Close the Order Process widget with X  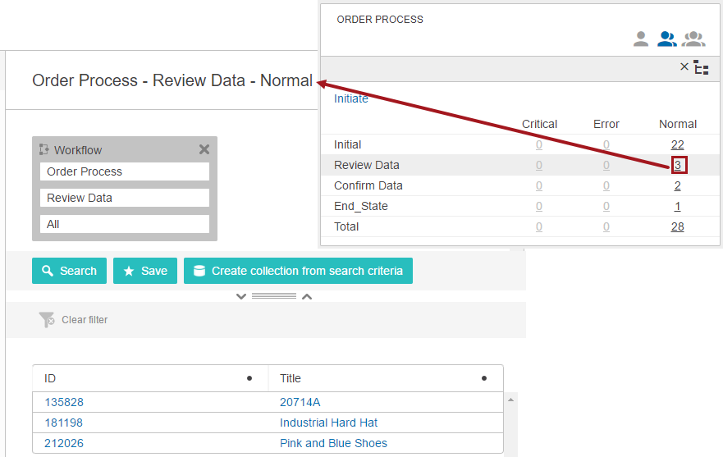[x=684, y=66]
